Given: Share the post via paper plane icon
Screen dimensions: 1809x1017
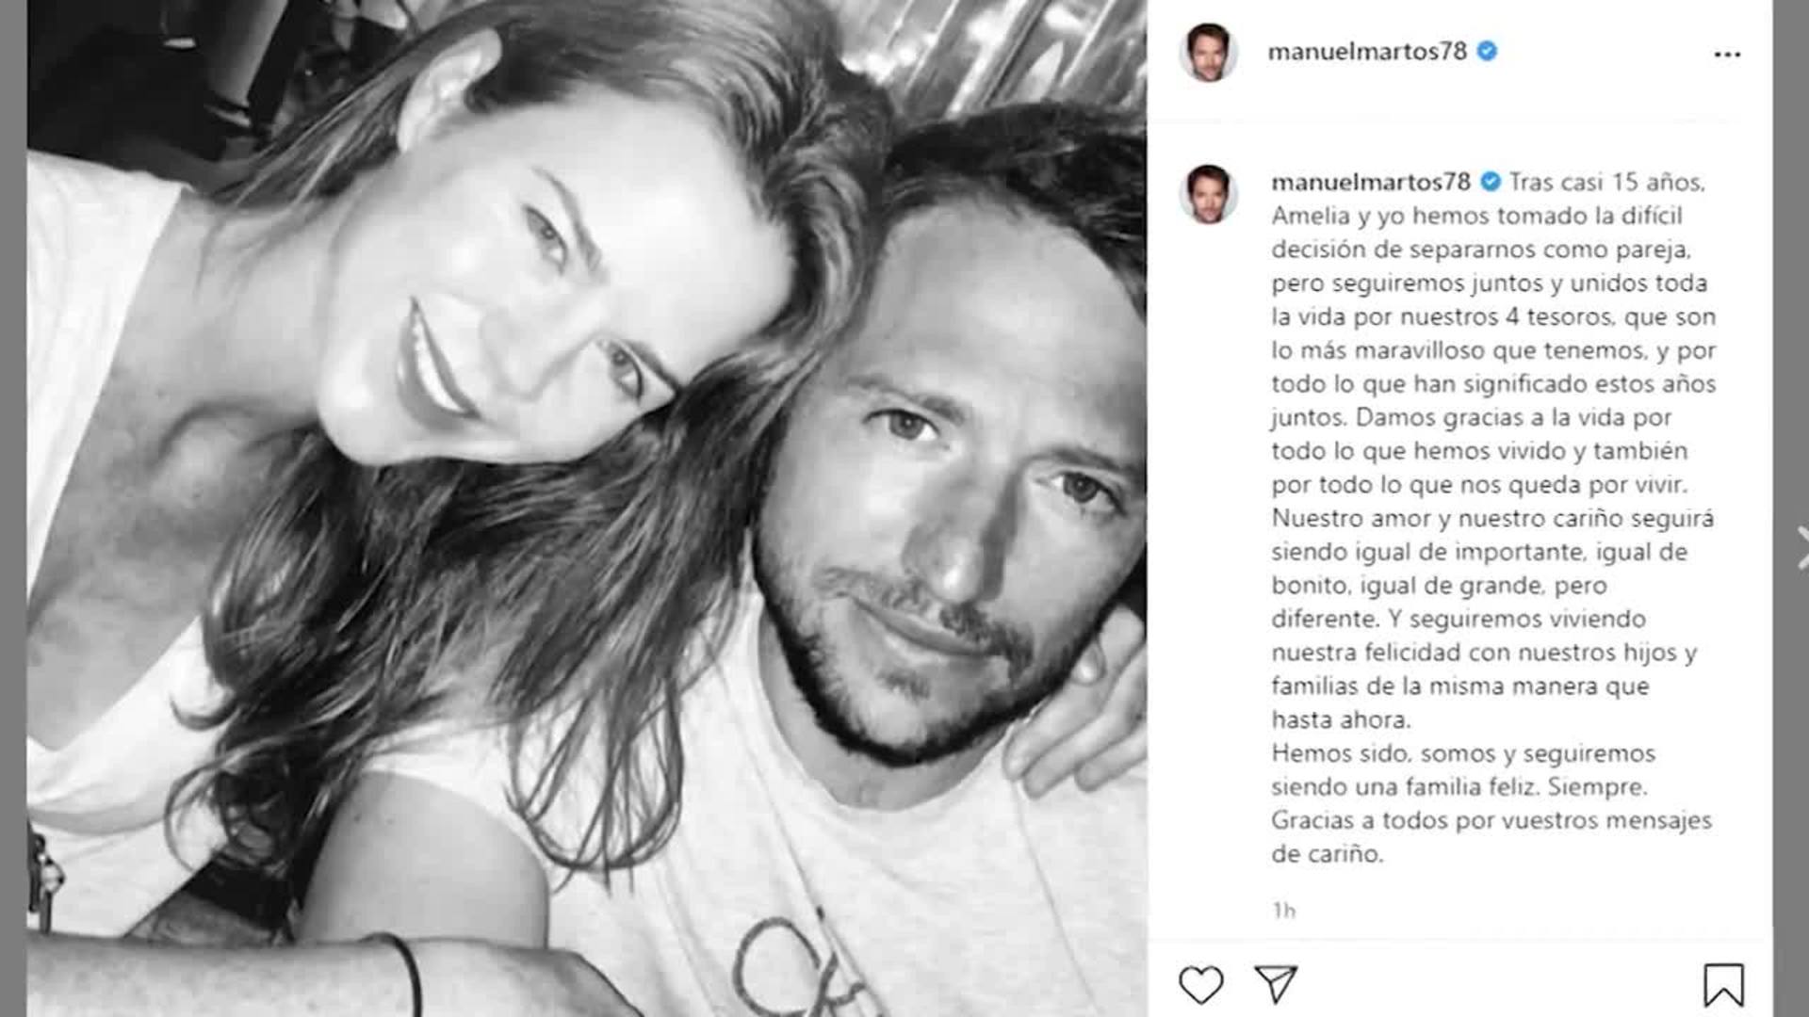Looking at the screenshot, I should click(1276, 984).
